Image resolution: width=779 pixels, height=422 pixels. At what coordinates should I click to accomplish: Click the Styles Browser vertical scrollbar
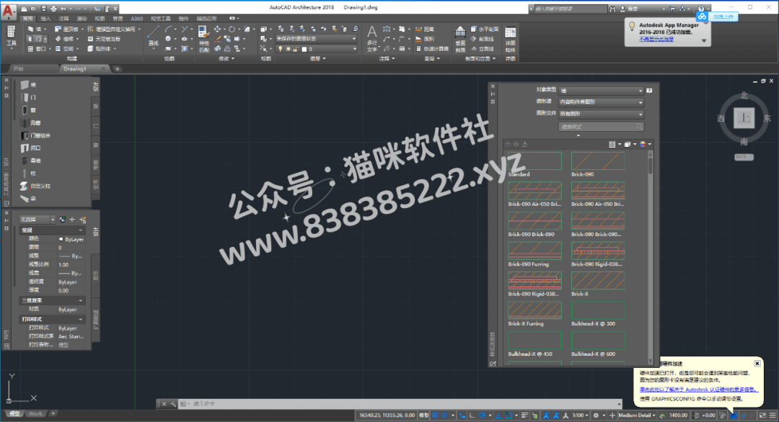650,258
